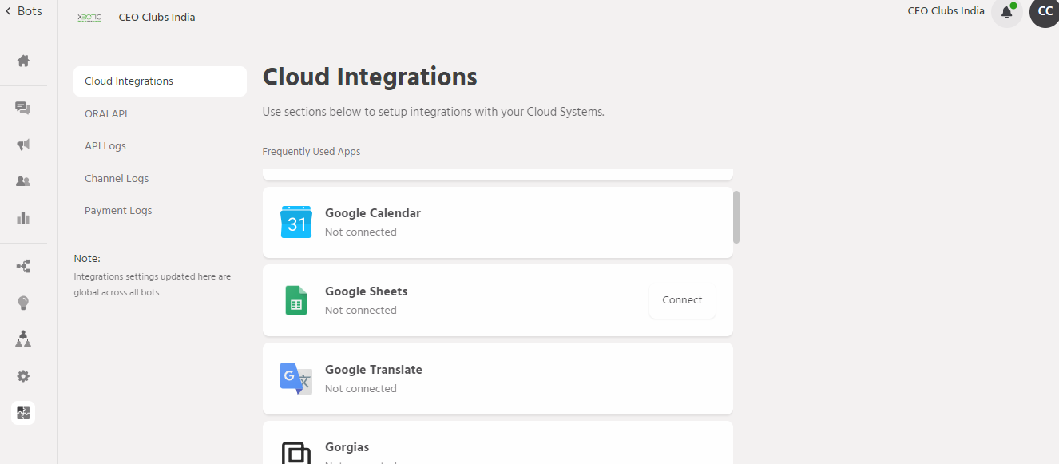Click the notification bell icon
The height and width of the screenshot is (464, 1059).
click(x=1006, y=12)
